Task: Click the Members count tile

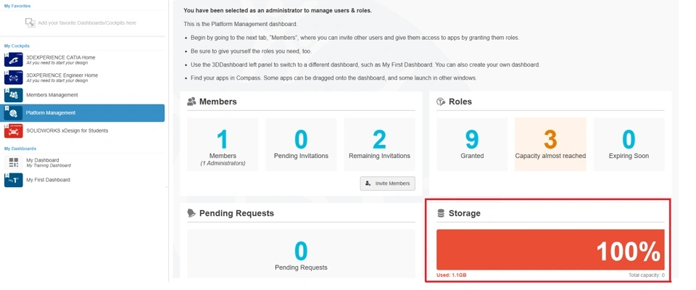Action: (223, 144)
